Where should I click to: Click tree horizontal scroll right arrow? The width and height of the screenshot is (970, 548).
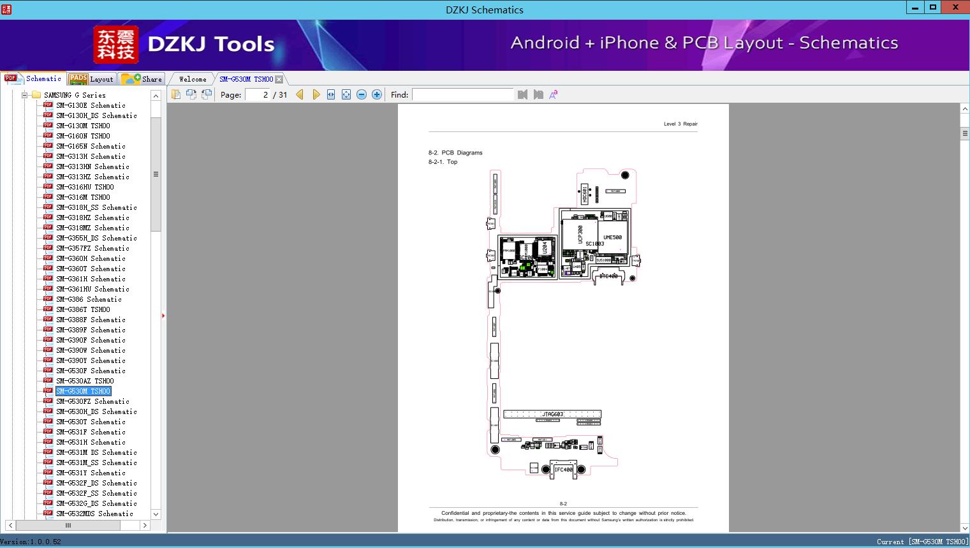(x=145, y=526)
